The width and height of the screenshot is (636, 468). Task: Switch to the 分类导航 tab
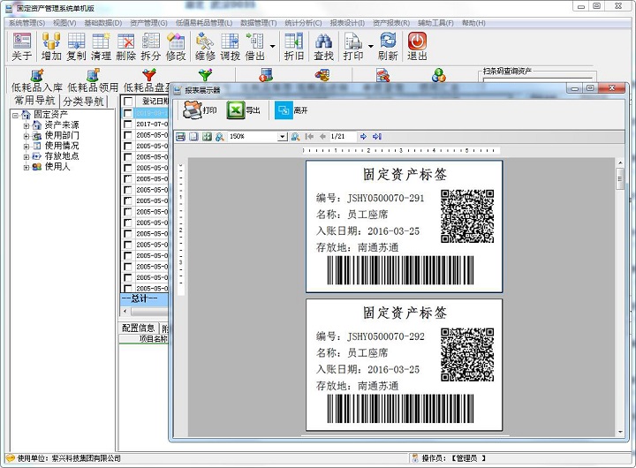tap(84, 102)
